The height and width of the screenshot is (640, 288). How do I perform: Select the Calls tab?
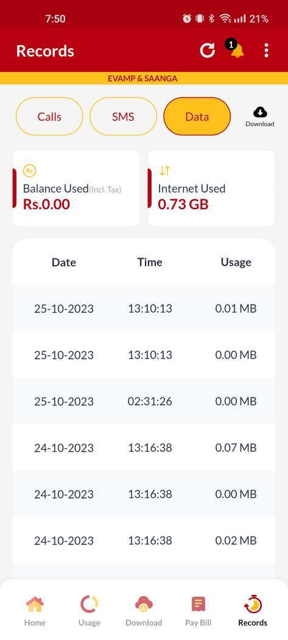(x=49, y=117)
